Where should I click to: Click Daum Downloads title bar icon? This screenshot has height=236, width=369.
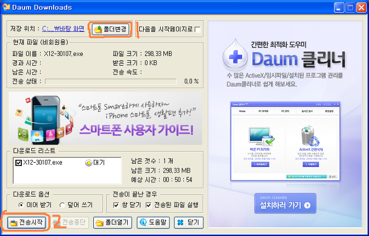coord(7,7)
